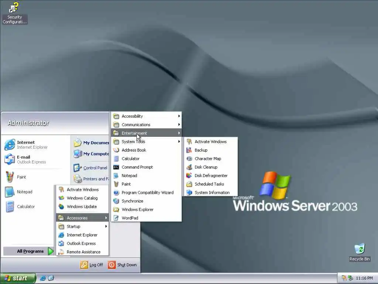This screenshot has height=284, width=378.
Task: Open System Information
Action: click(x=211, y=192)
